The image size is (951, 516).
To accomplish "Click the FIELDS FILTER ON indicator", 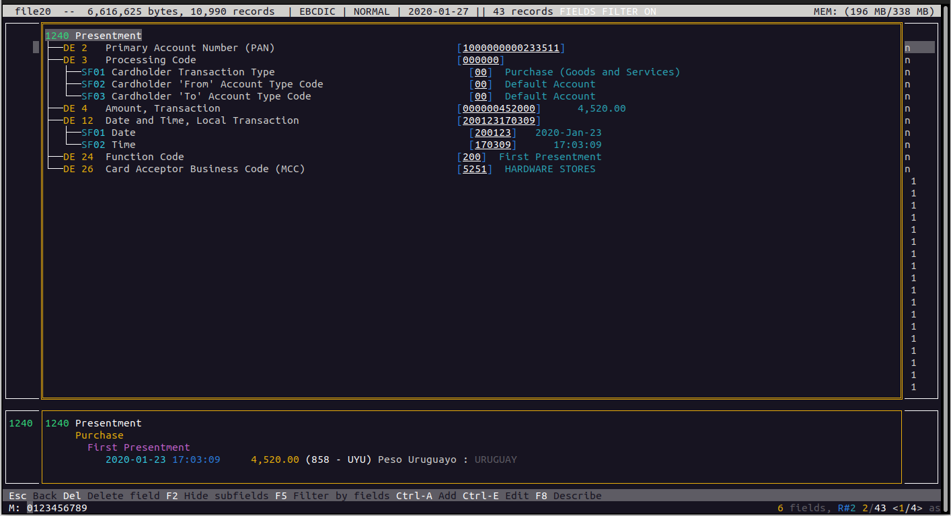I will click(x=607, y=11).
